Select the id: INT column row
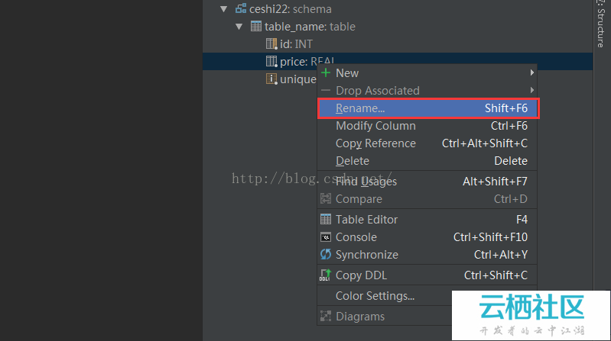This screenshot has height=341, width=611. [x=398, y=44]
